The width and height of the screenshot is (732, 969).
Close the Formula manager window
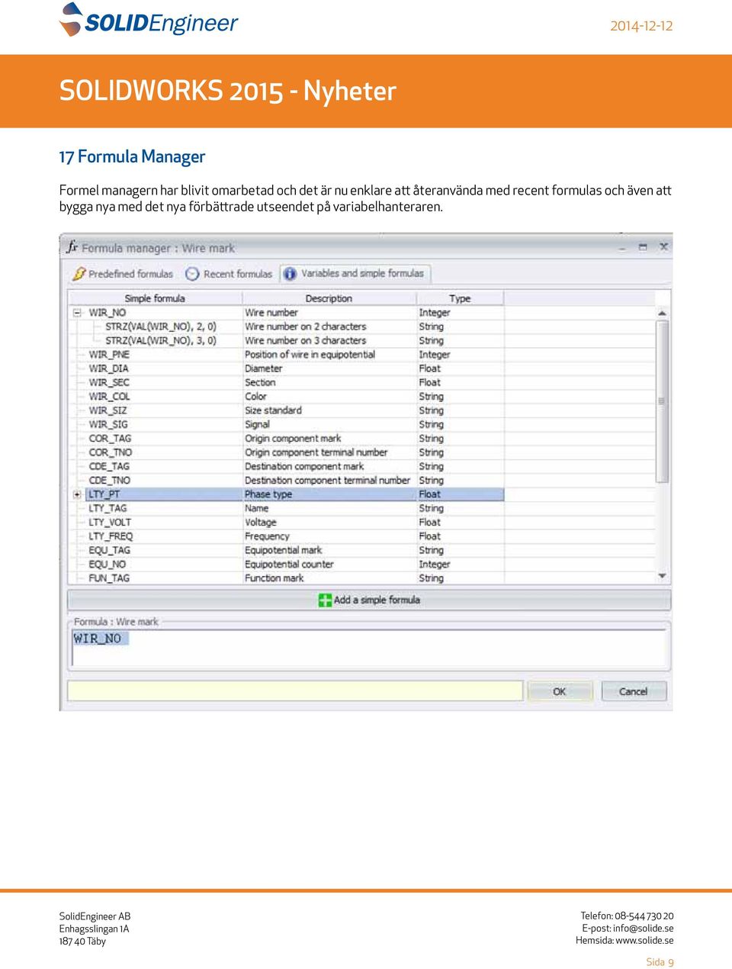[663, 247]
